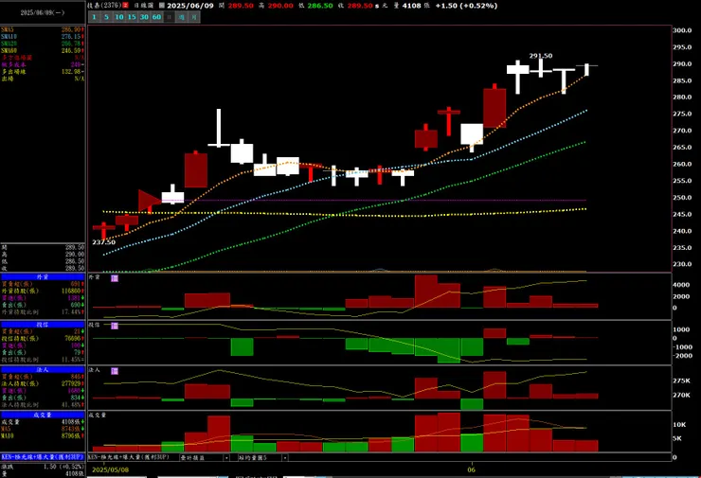Switch to the 1-minute timeframe button
Viewport: 701px width, 478px height.
coord(94,17)
